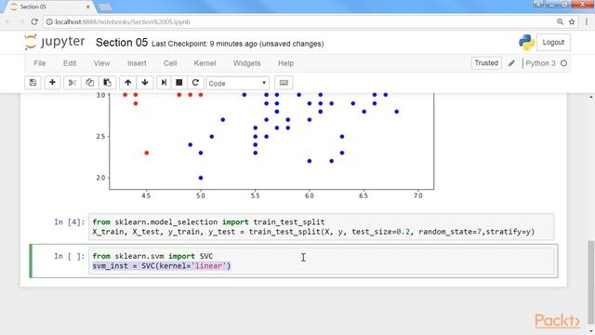The height and width of the screenshot is (335, 595).
Task: Paste cells below icon
Action: click(x=108, y=83)
